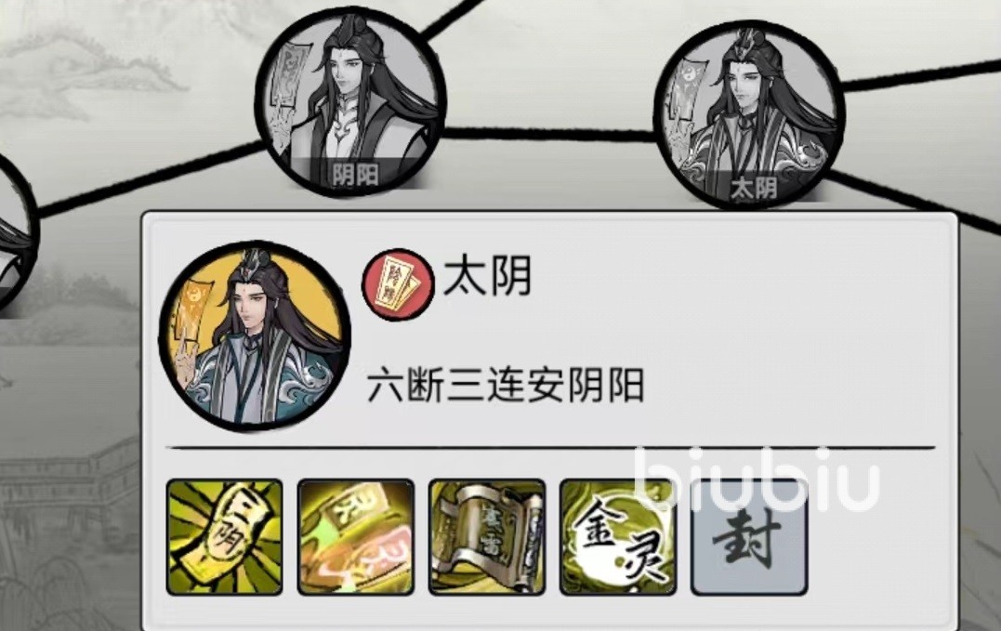The image size is (1001, 631).
Task: Click the 六断三连安阴阳 description line
Action: pyautogui.click(x=505, y=387)
